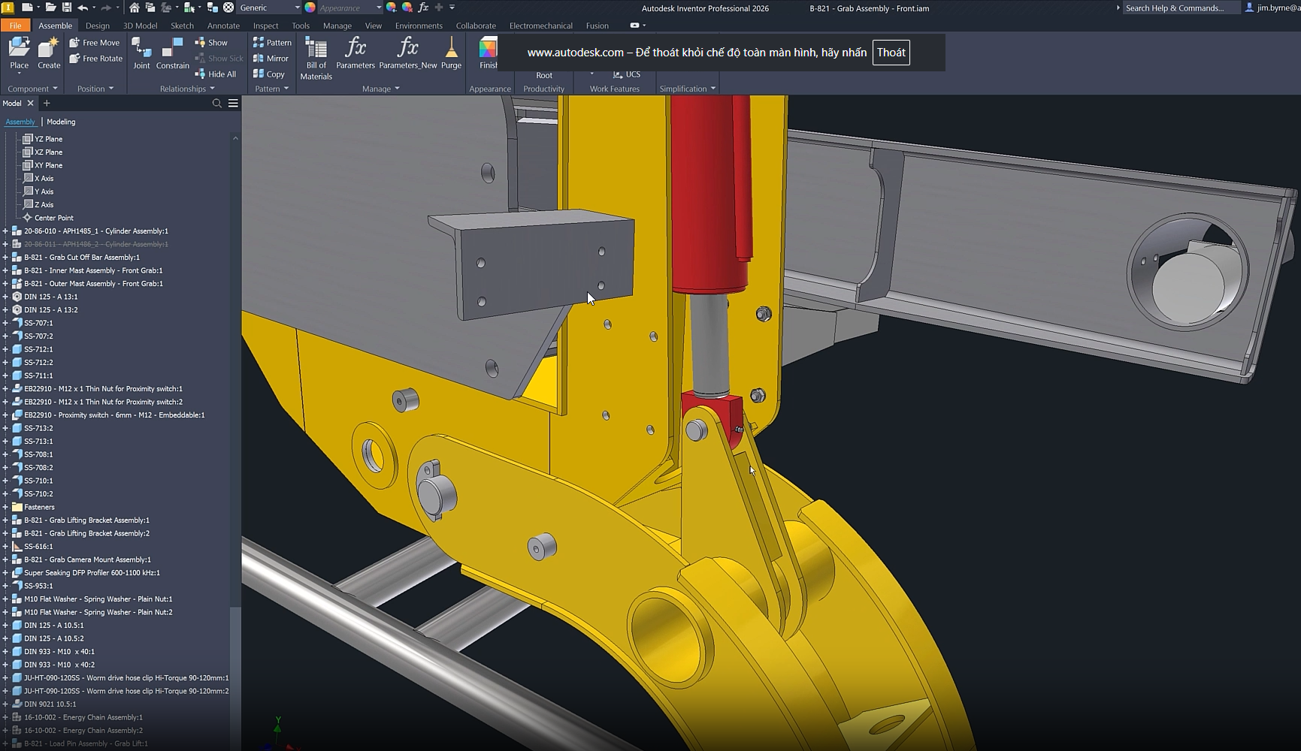This screenshot has width=1301, height=751.
Task: Expand the Fasteners folder node
Action: click(x=5, y=507)
